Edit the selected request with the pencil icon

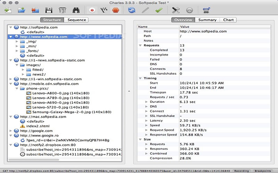(x=145, y=10)
